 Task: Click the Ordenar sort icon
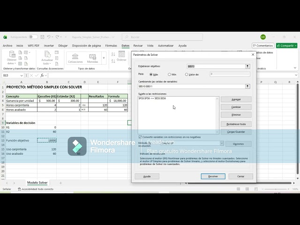tap(121, 56)
